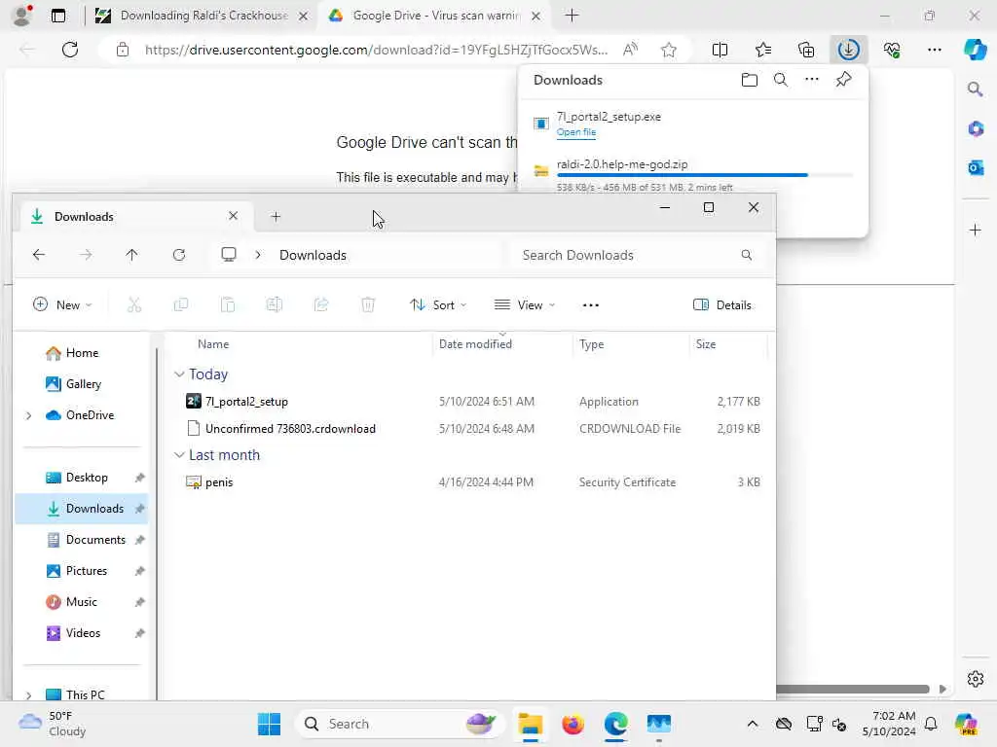
Task: Open the Windows Start menu
Action: 269,724
